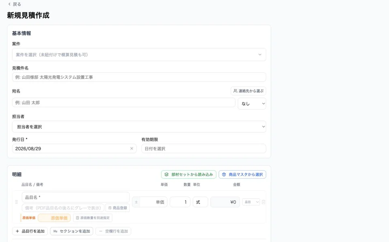Click the 宛名 name input field
The image size is (389, 242).
(x=124, y=102)
